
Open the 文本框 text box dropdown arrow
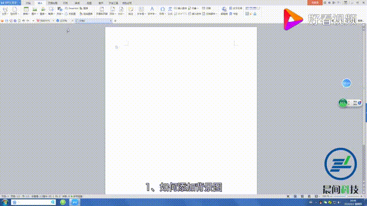145,14
